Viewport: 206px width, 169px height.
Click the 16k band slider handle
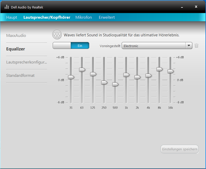click(171, 71)
